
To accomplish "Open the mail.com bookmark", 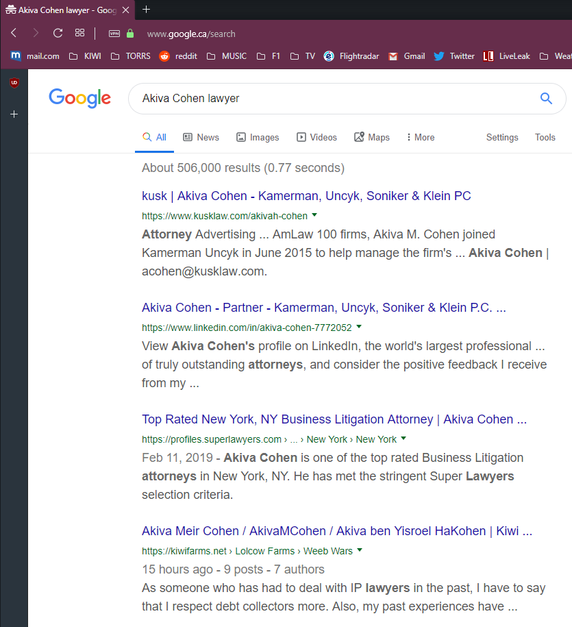I will (35, 56).
